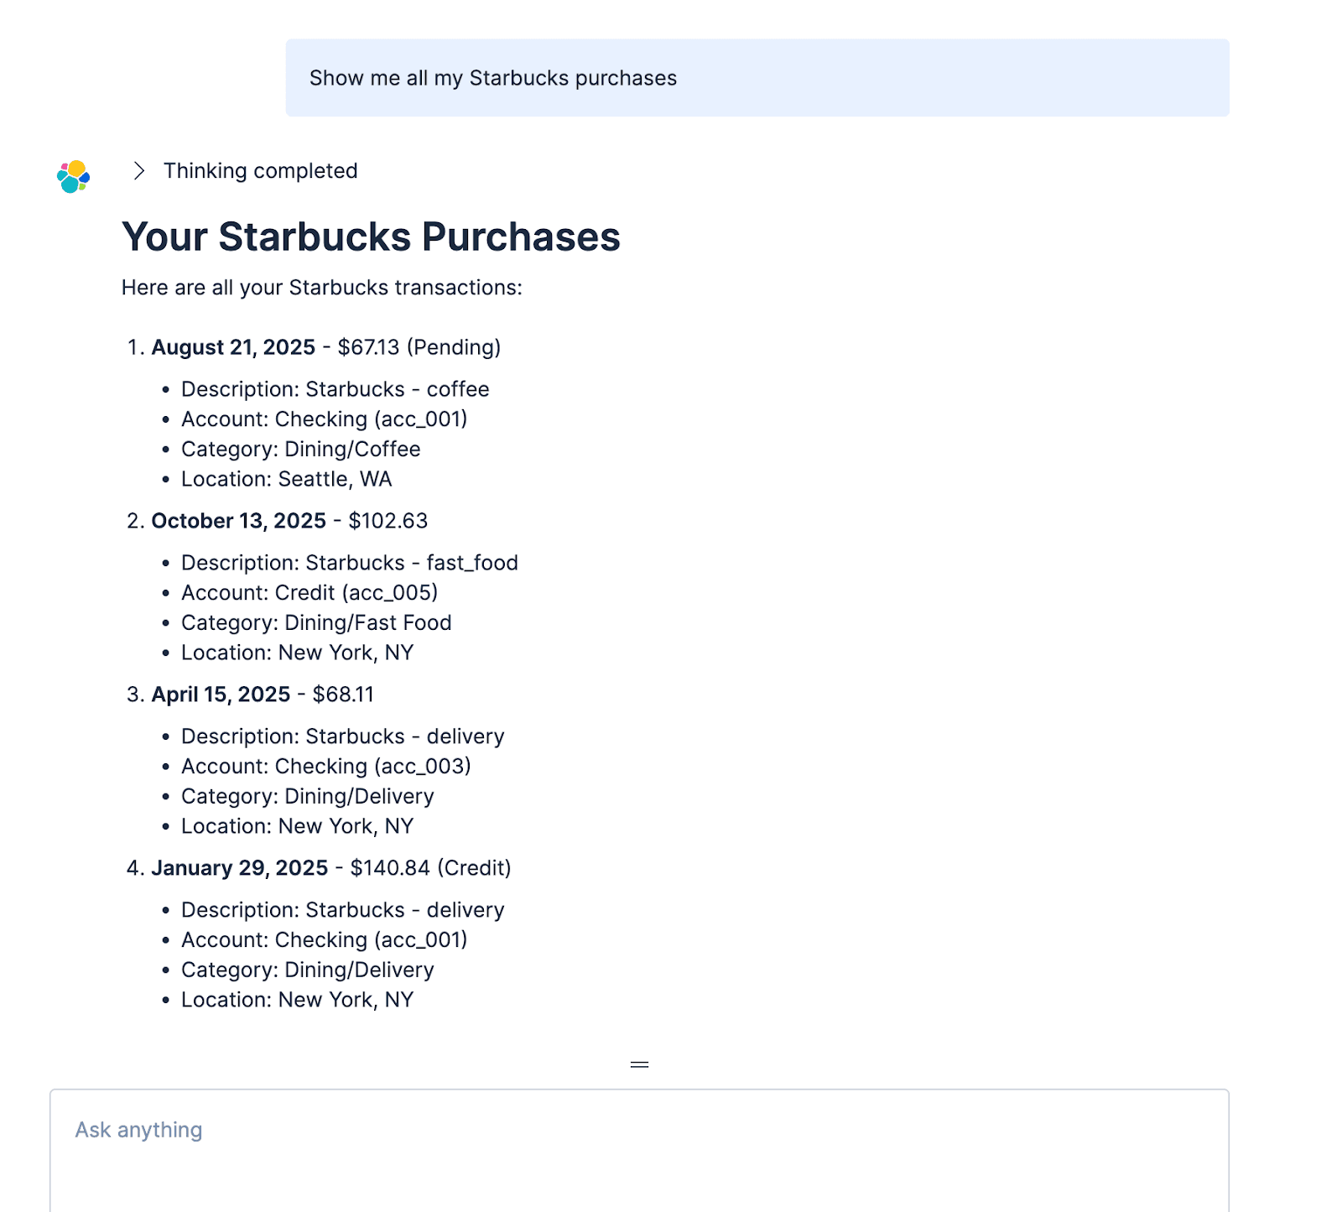The height and width of the screenshot is (1212, 1342).
Task: Click "Account: Credit (acc_005)" line
Action: point(309,593)
